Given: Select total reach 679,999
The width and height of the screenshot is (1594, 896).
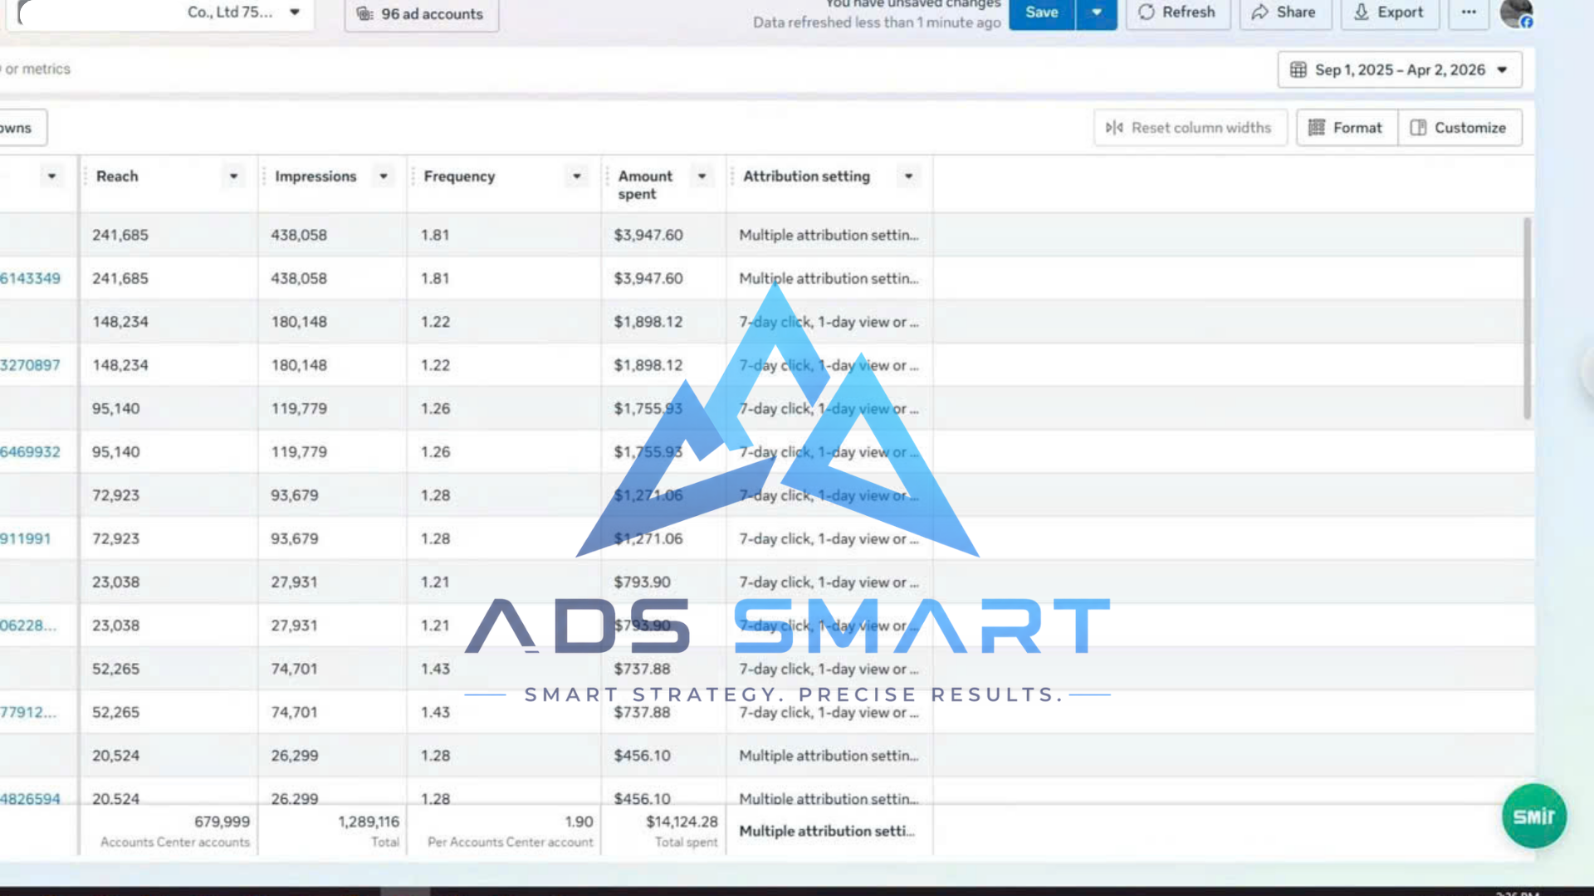Looking at the screenshot, I should (222, 821).
